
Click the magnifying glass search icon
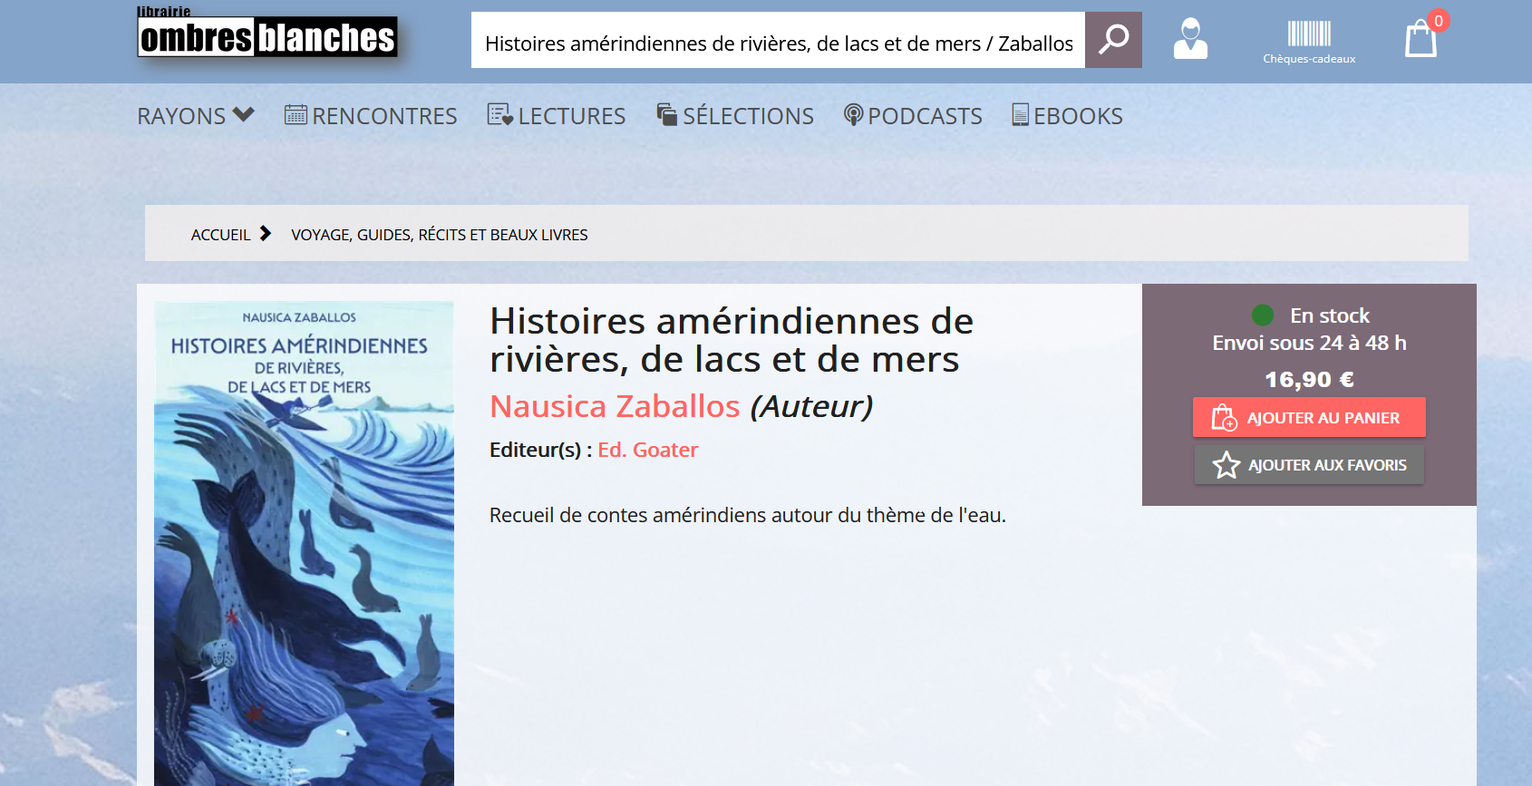(1113, 40)
